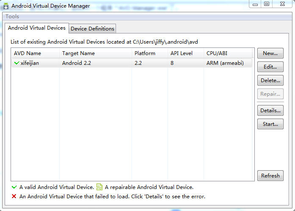Start the selected AVD

pos(270,124)
